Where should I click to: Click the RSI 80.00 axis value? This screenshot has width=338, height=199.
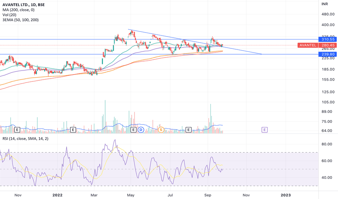[x=327, y=144]
